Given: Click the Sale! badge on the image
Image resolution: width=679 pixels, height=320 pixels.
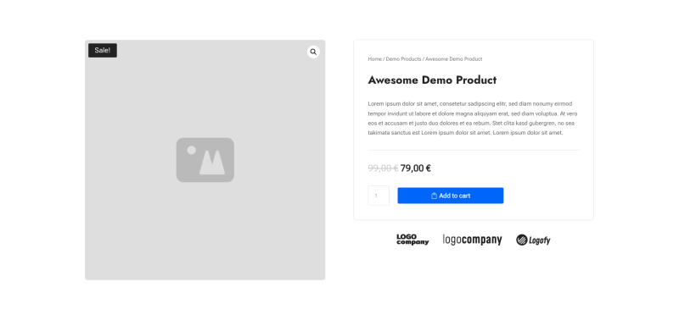Looking at the screenshot, I should [x=103, y=50].
